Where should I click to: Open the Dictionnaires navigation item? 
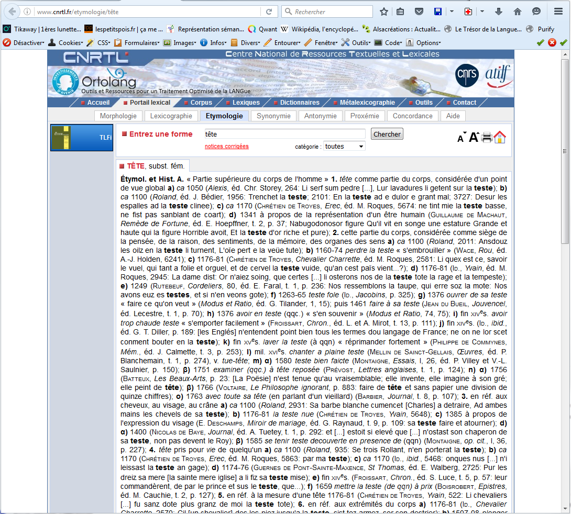click(x=297, y=103)
